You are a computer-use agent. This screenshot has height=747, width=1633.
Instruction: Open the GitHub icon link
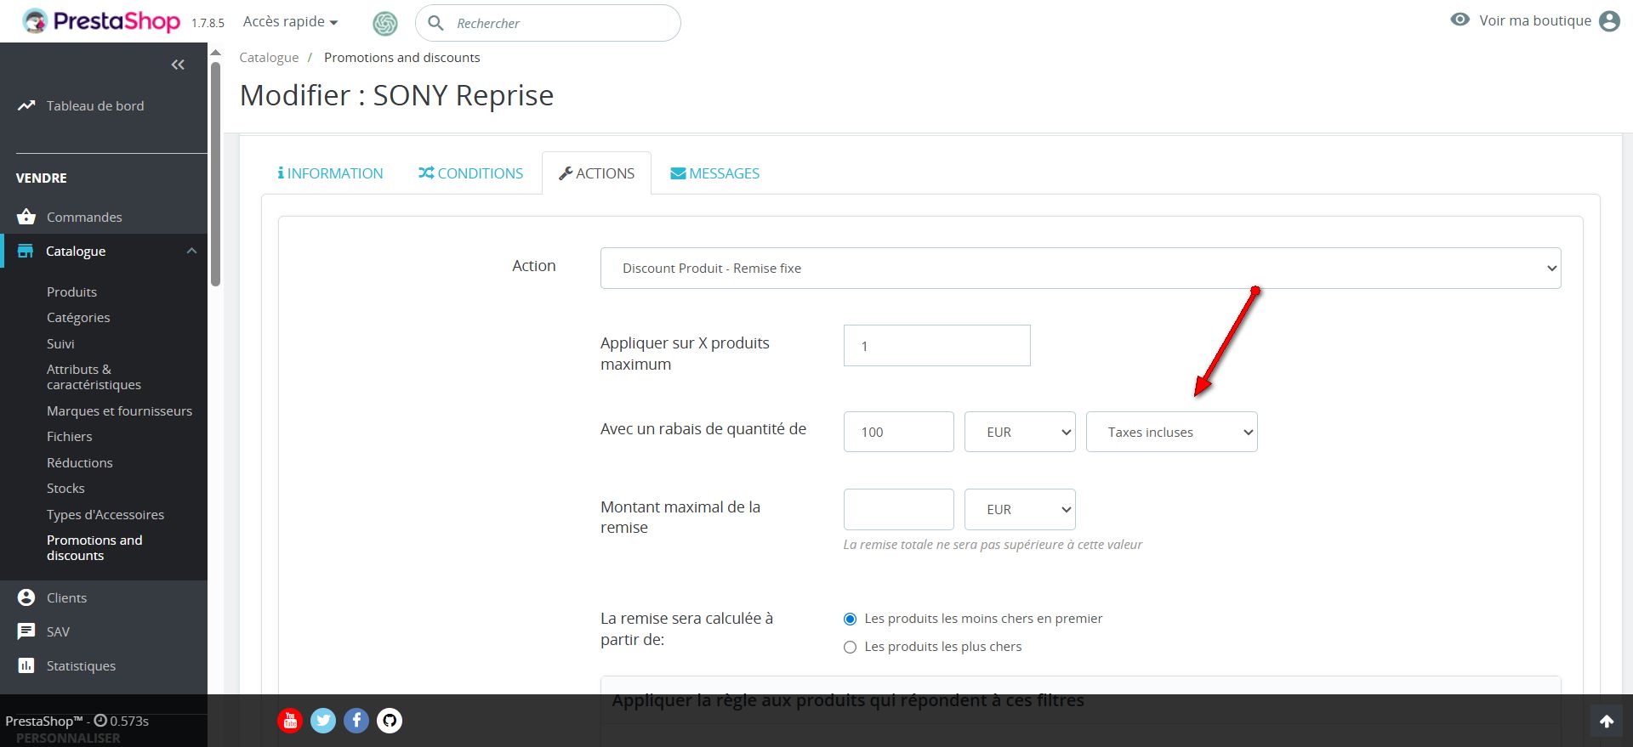coord(390,721)
